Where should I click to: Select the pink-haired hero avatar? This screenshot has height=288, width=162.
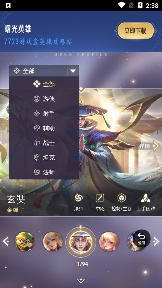click(109, 241)
